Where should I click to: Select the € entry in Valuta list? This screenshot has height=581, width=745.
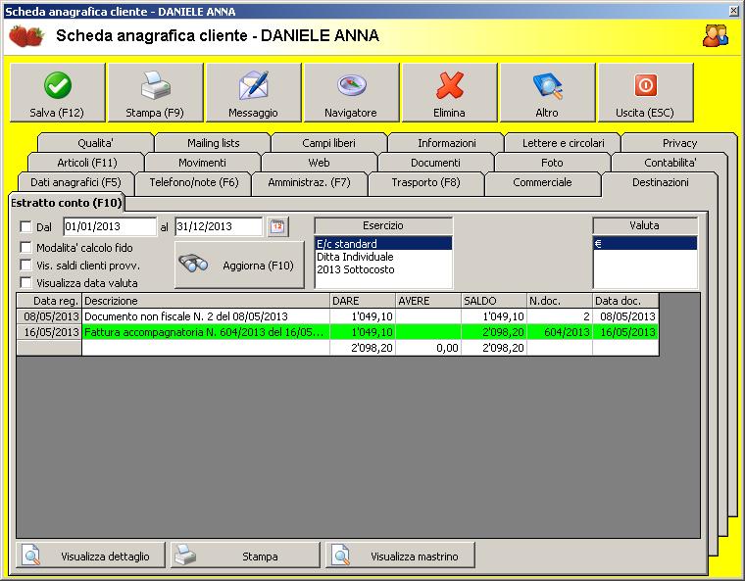[x=645, y=244]
